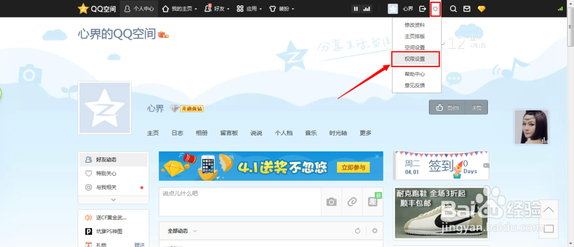This screenshot has height=247, width=574.
Task: Click the 心界的QQ空间 page title
Action: click(117, 34)
